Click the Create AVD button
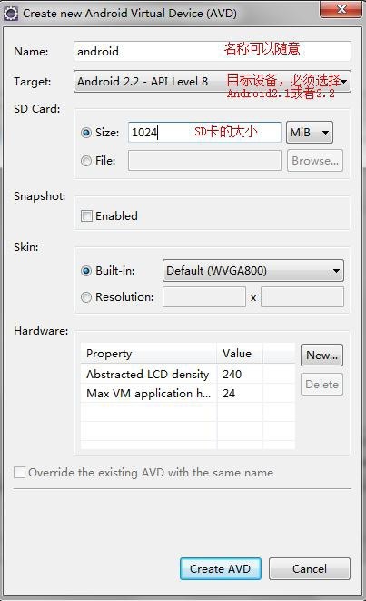 [220, 569]
